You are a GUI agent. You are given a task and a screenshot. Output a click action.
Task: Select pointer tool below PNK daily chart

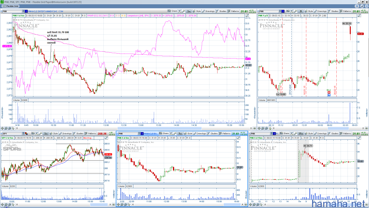coord(270,128)
